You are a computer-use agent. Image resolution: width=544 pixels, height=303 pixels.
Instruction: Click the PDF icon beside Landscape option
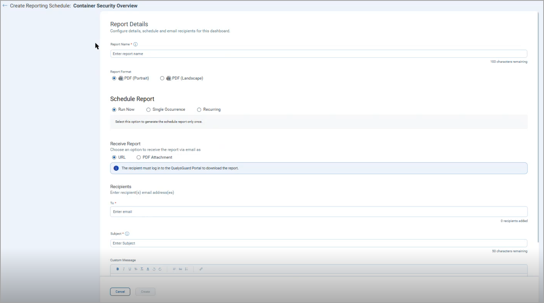pos(168,78)
